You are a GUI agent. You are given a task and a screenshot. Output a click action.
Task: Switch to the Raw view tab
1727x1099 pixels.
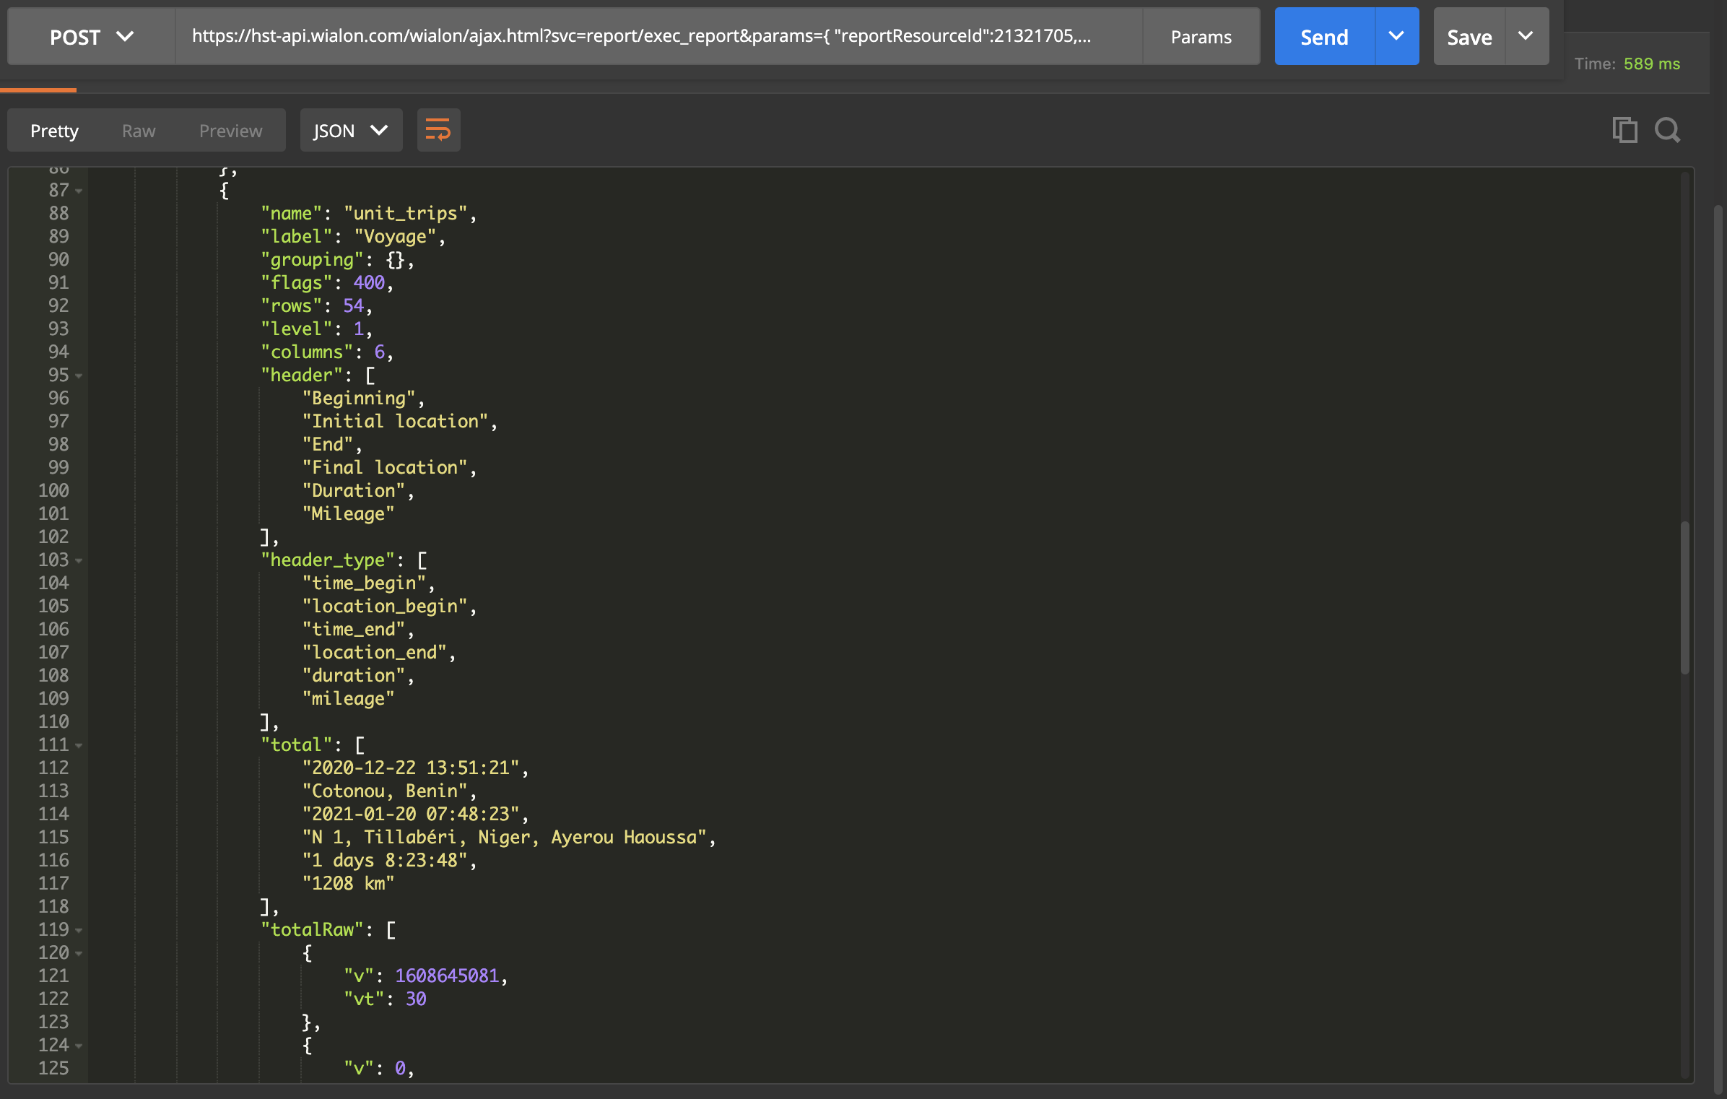coord(139,131)
